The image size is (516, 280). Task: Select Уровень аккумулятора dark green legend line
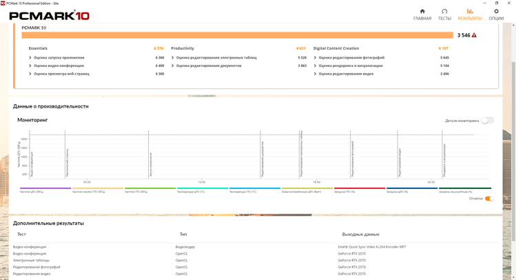coord(465,188)
